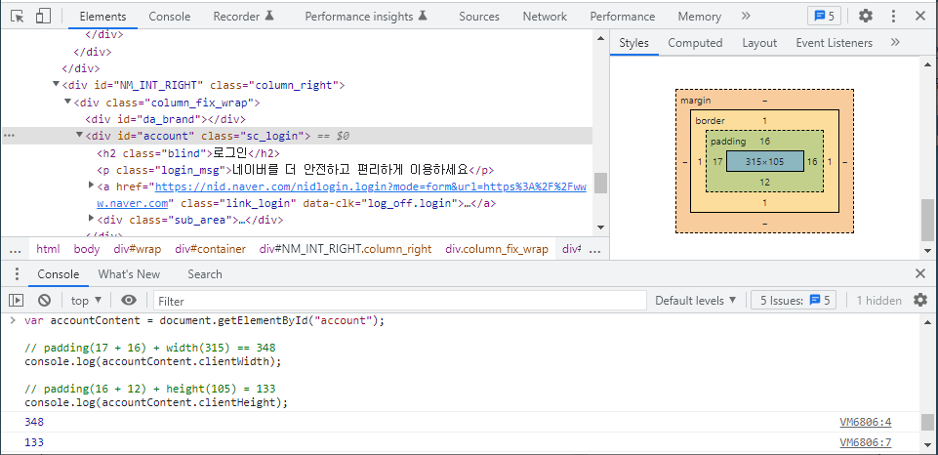Open the customize DevTools three-dot menu
The image size is (938, 455).
894,17
